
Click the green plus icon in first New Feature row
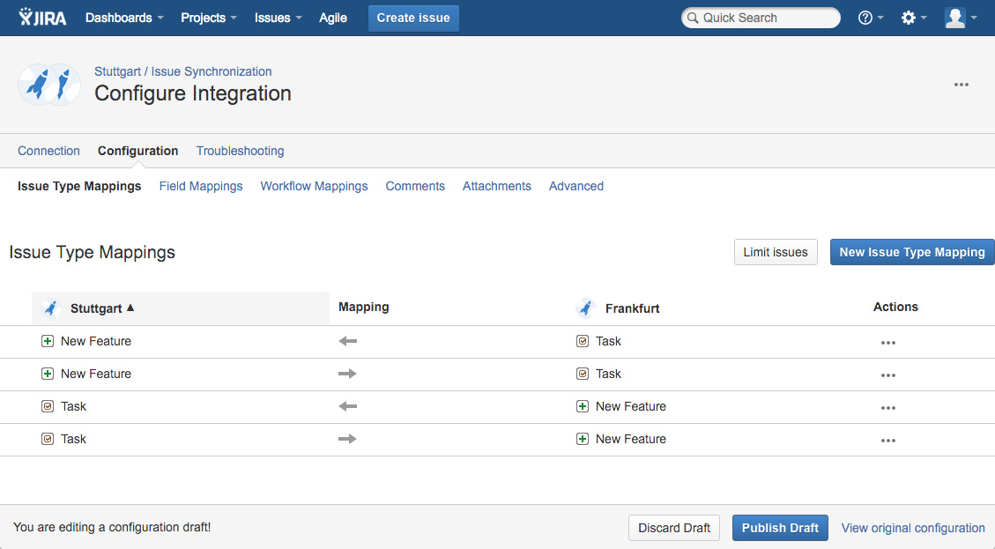point(48,341)
